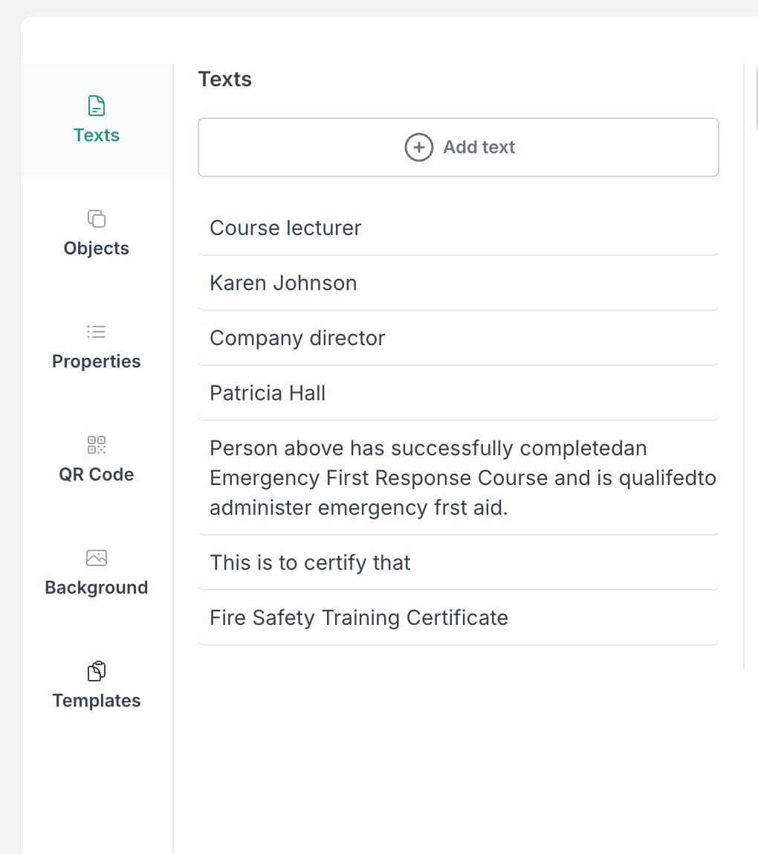Click the Texts document icon in sidebar
Viewport: 758px width, 854px height.
[x=97, y=106]
